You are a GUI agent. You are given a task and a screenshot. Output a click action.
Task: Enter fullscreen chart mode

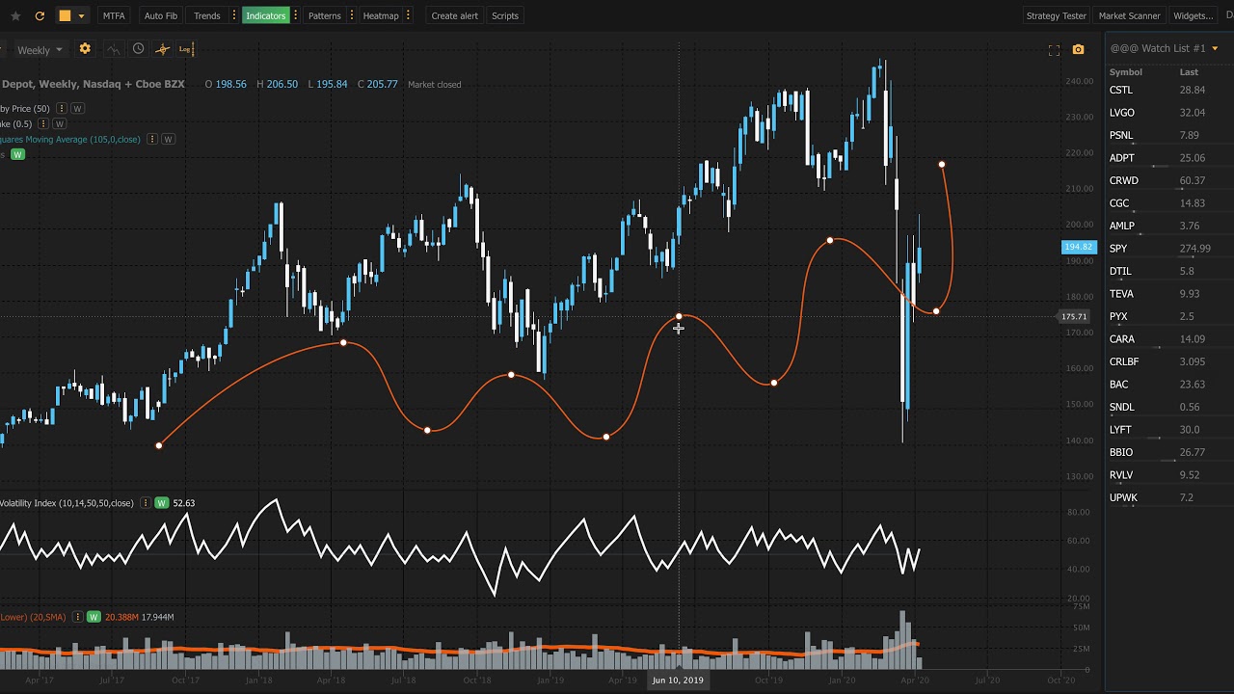1054,50
